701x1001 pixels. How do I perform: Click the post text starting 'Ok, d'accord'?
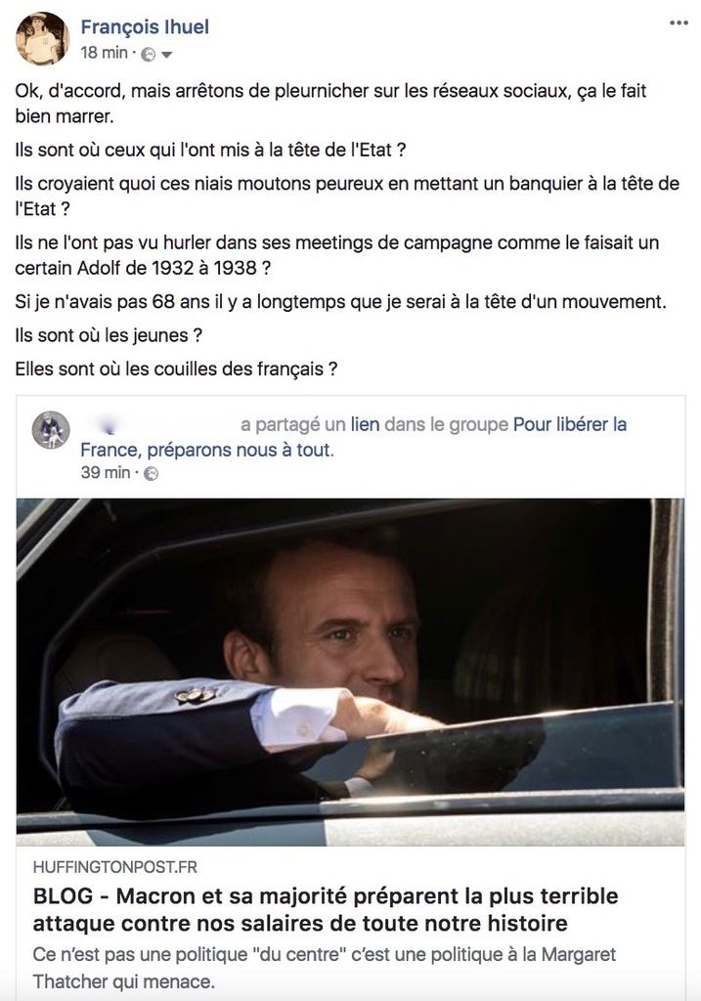(330, 104)
